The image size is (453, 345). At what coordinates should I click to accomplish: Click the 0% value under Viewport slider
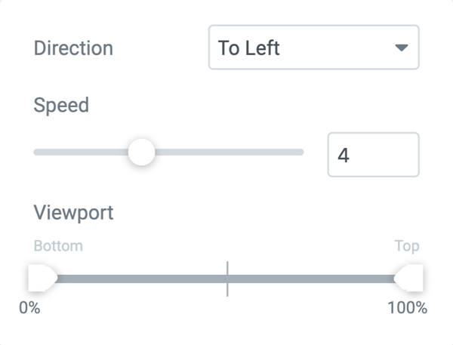pos(29,308)
